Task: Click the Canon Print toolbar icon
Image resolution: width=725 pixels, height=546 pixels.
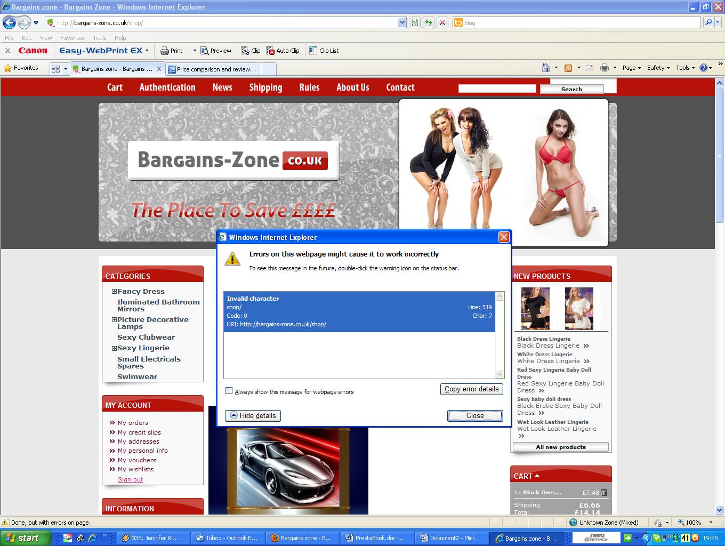Action: (172, 51)
